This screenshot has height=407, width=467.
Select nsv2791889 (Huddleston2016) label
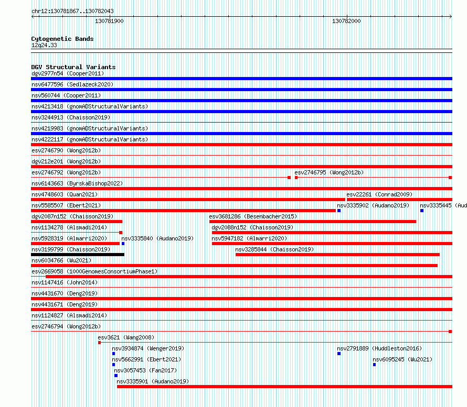[x=379, y=348]
